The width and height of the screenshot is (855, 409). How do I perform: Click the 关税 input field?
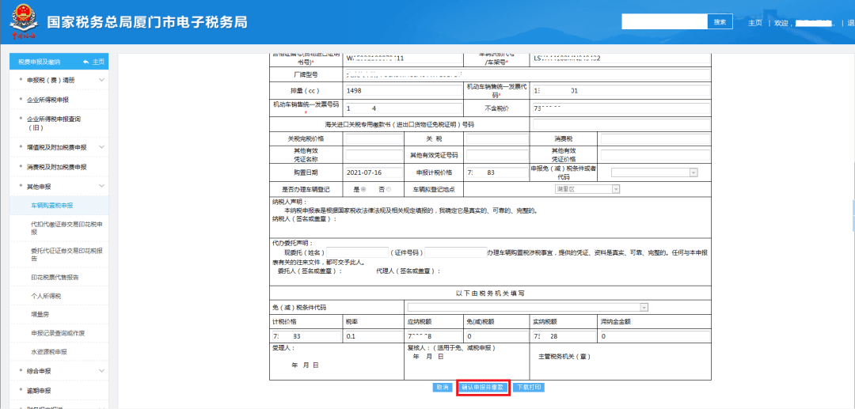point(497,139)
